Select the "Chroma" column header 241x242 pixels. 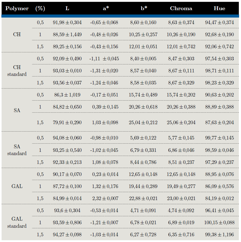(181, 8)
